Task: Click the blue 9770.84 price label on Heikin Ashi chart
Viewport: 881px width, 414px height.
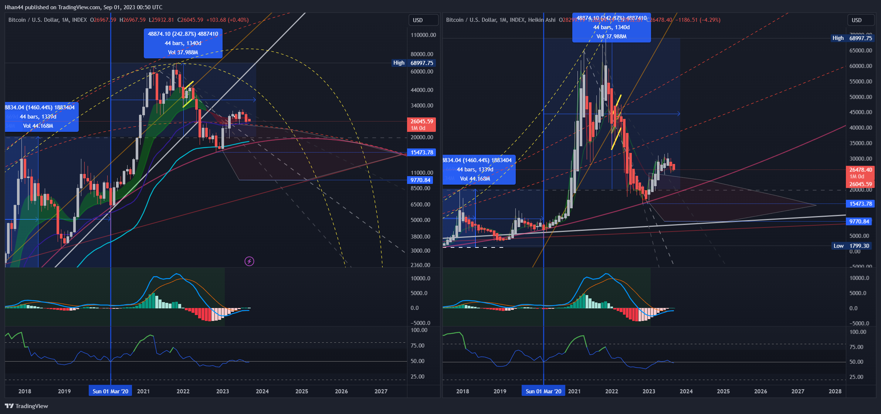Action: tap(859, 221)
